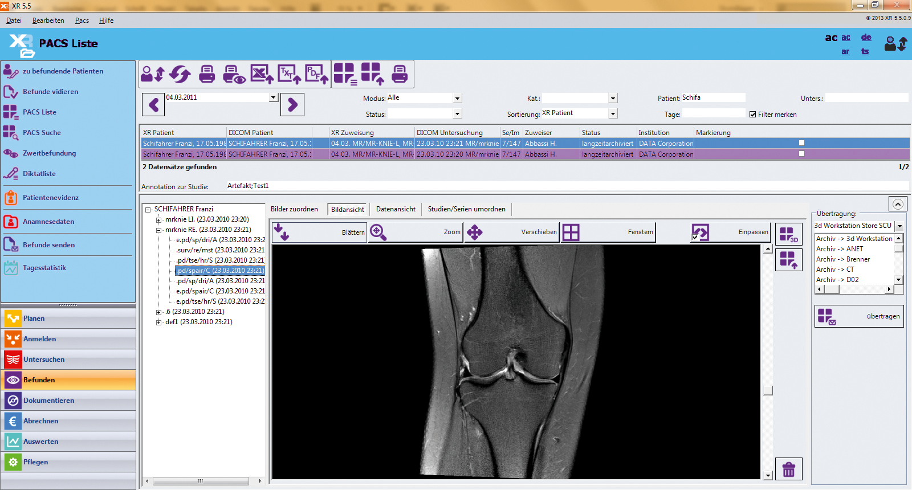The width and height of the screenshot is (912, 490).
Task: Click the trash can delete icon
Action: coord(788,469)
